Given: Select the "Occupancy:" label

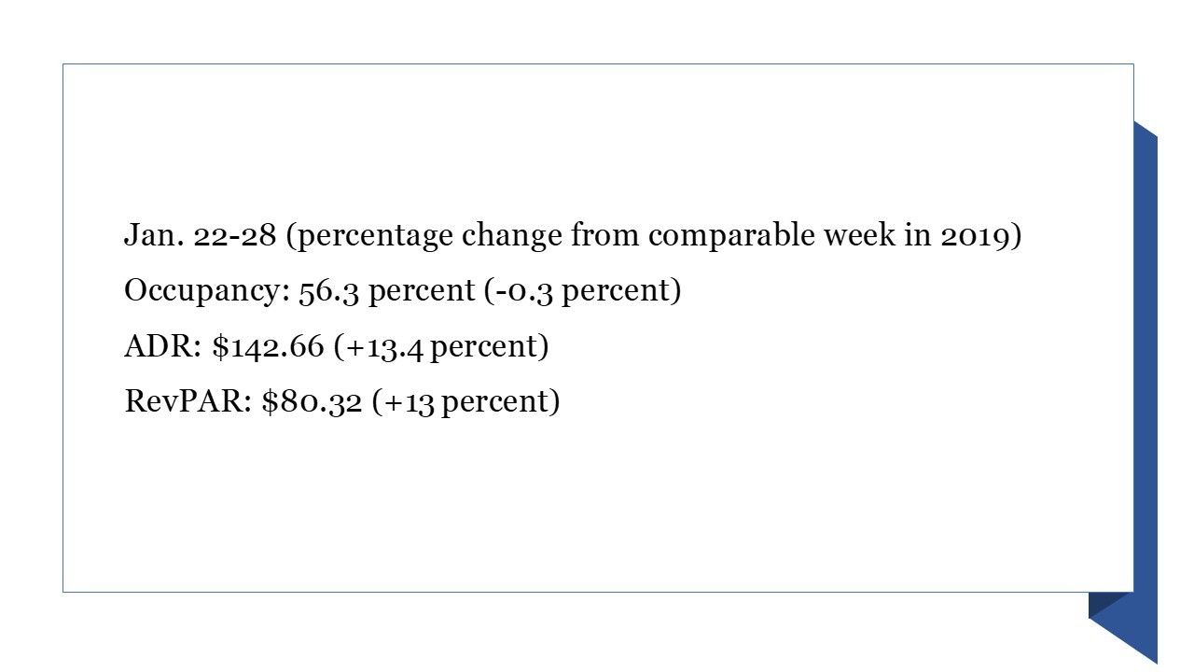Looking at the screenshot, I should (x=207, y=292).
